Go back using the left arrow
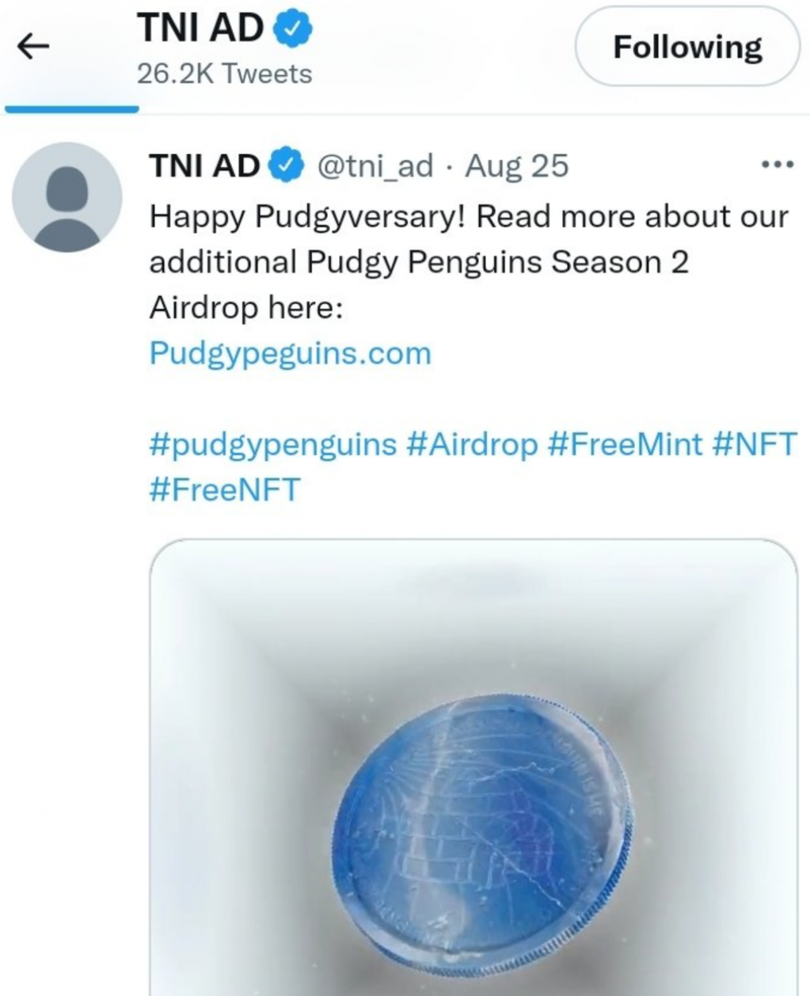Screen dimensions: 810x996 (x=33, y=48)
